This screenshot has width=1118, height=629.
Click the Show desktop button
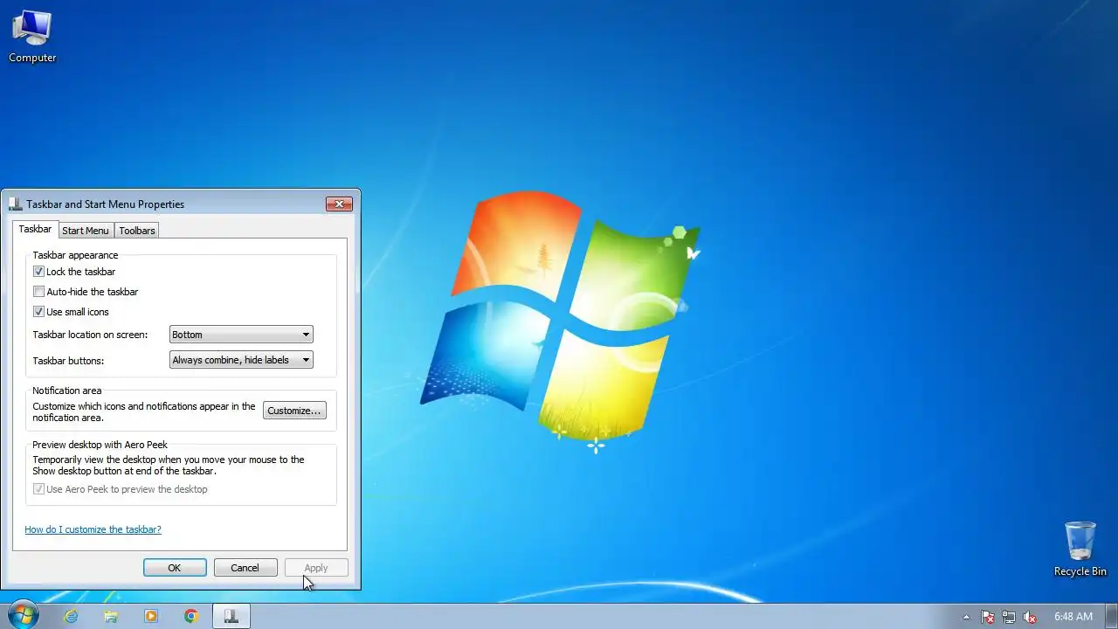point(1111,617)
